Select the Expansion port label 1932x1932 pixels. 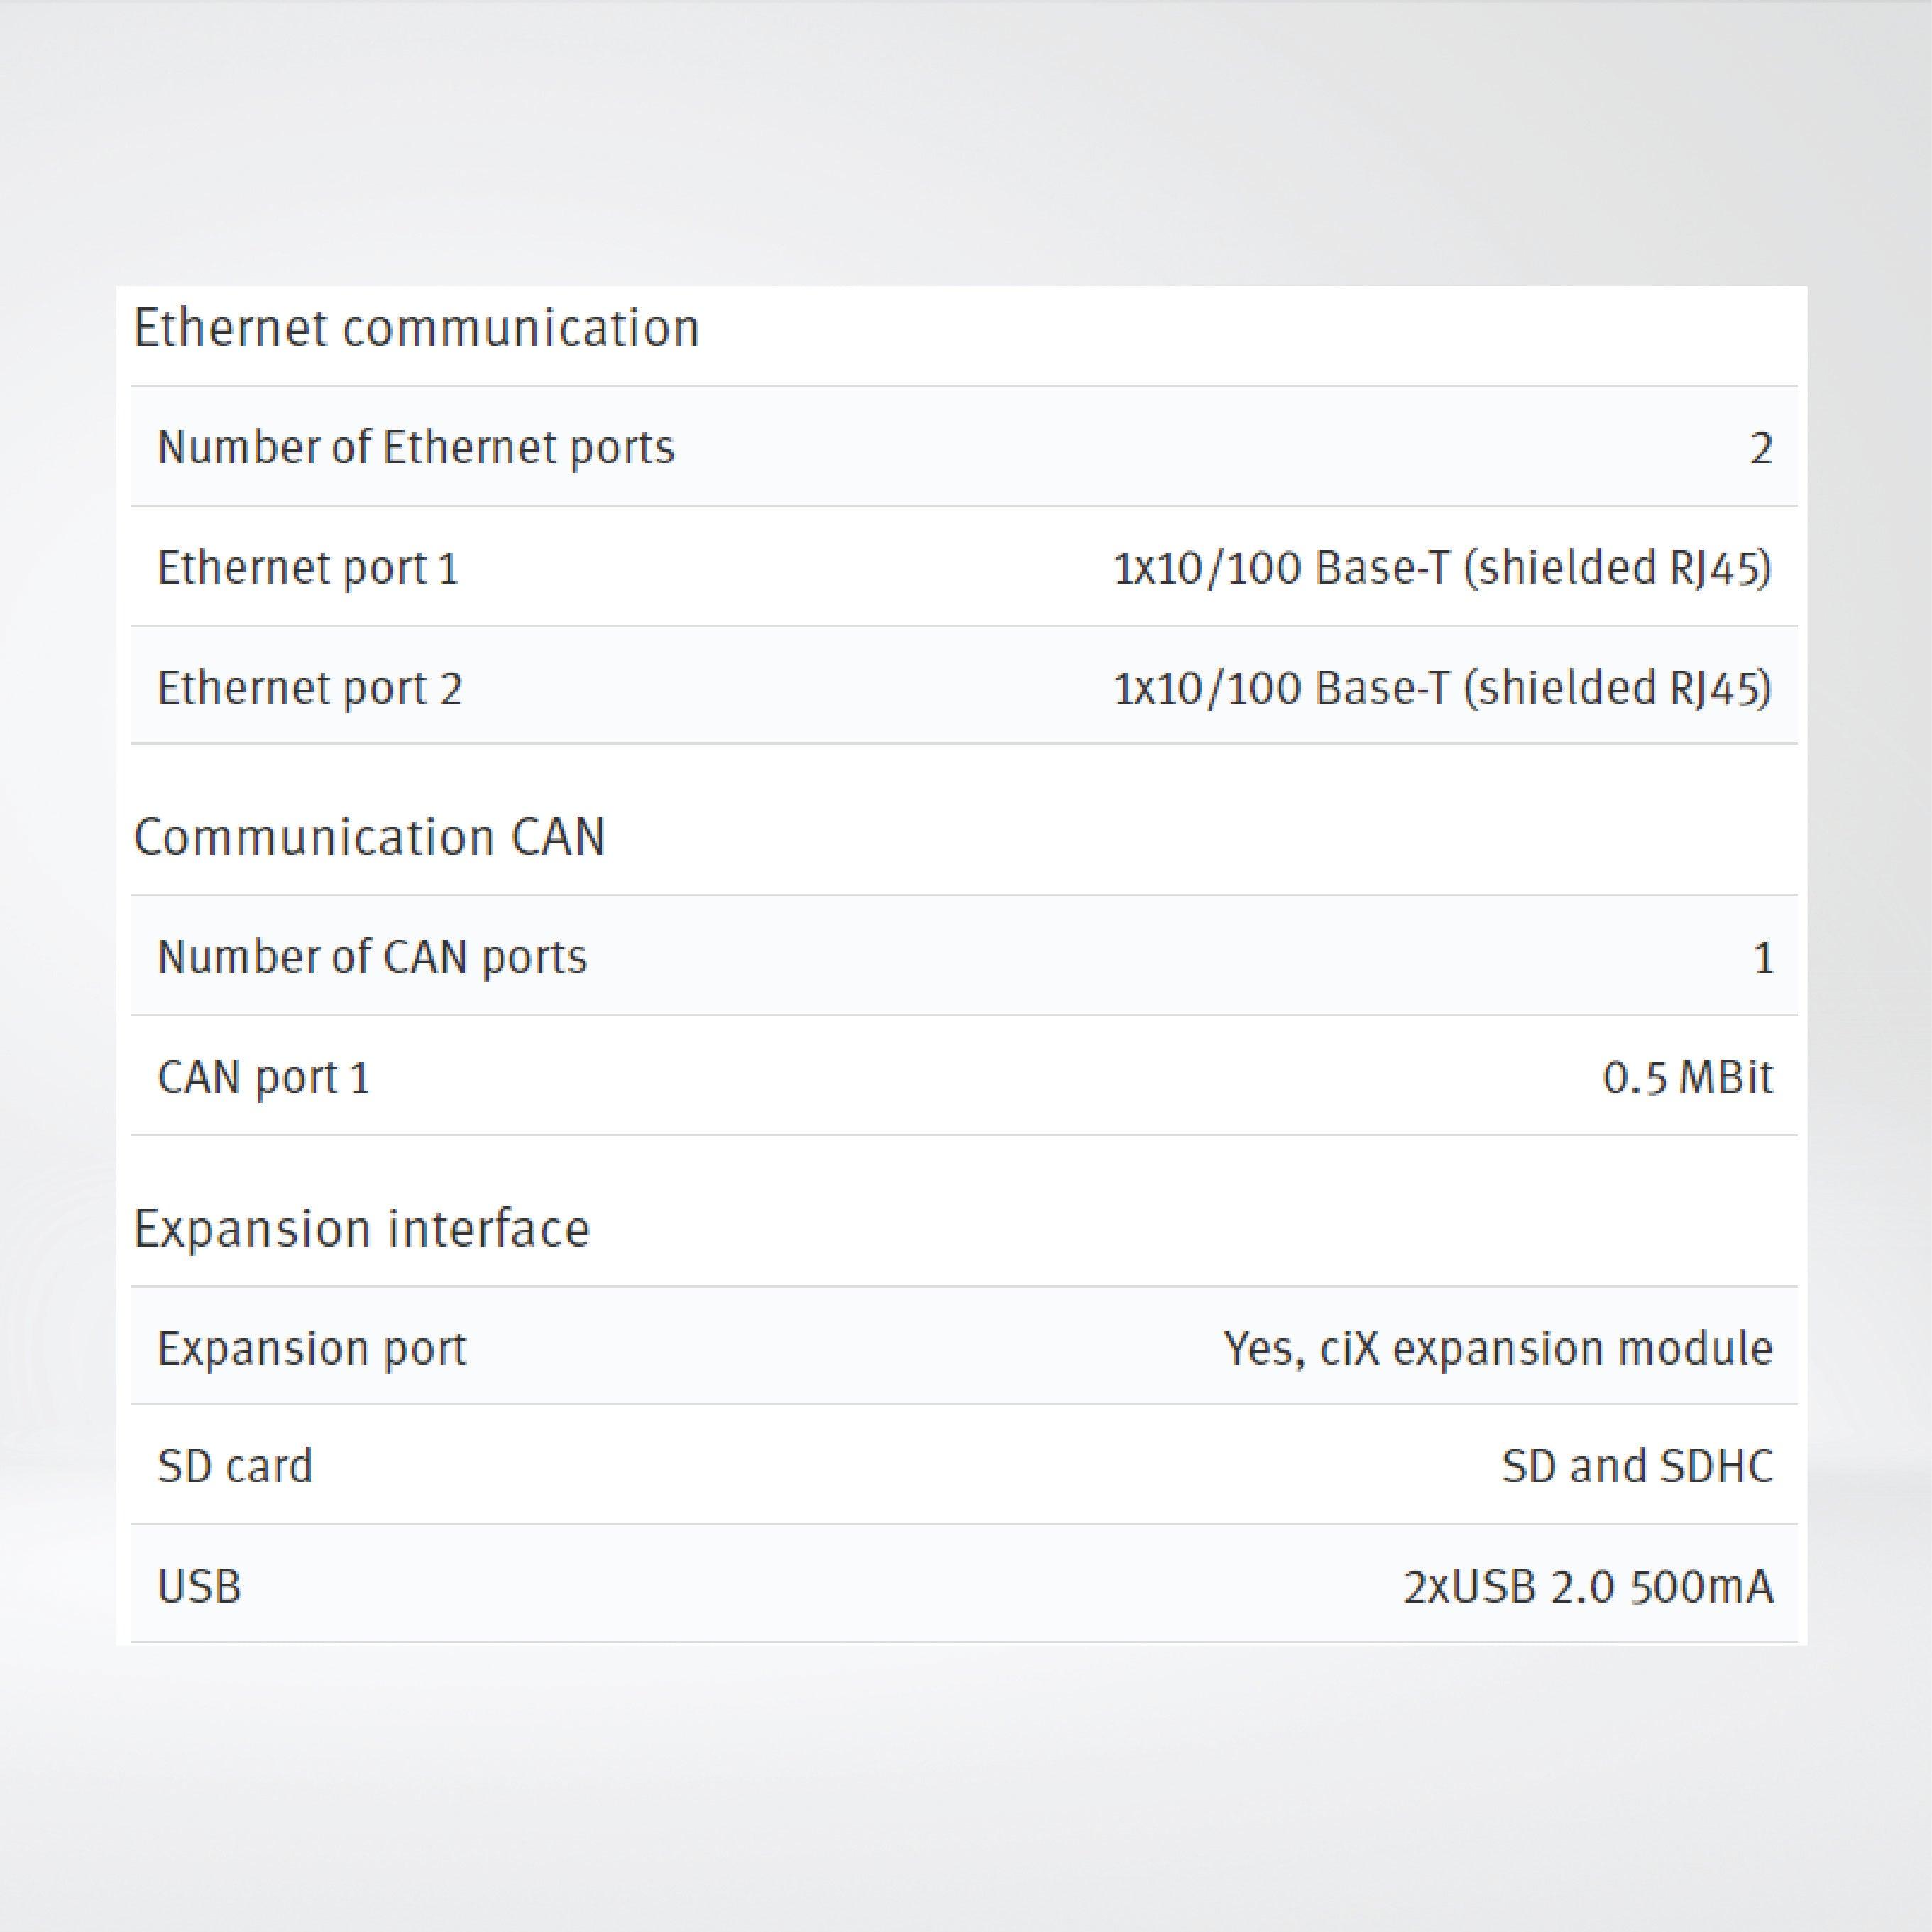[311, 1348]
